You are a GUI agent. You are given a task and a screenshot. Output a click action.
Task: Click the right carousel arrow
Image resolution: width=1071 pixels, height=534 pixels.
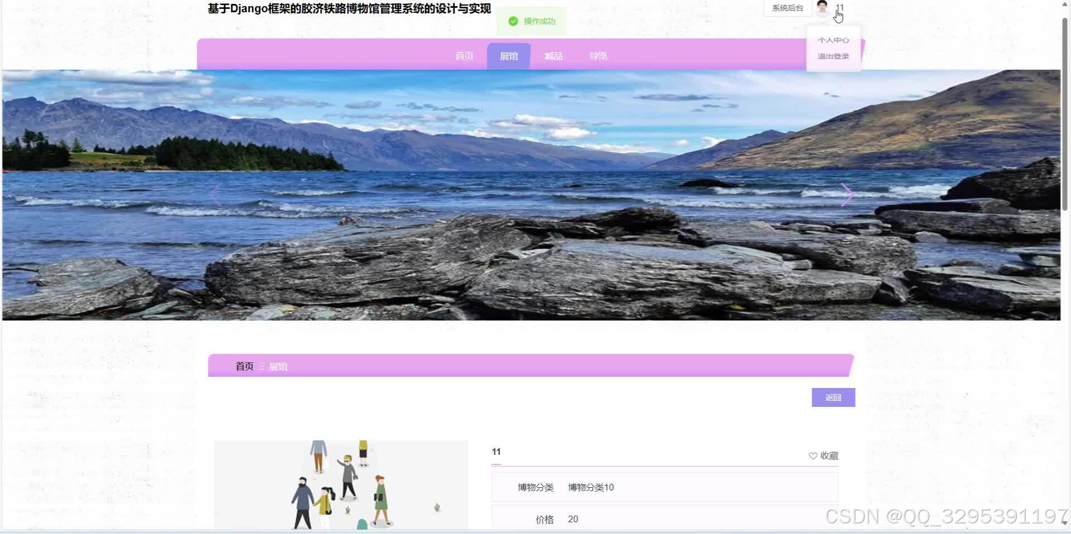(848, 195)
